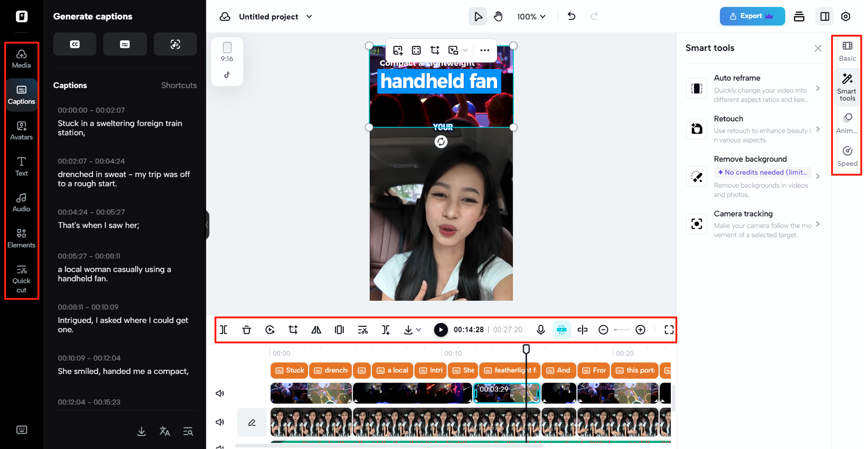Open the Crop tool in the timeline toolbar
This screenshot has height=449, width=864.
293,329
